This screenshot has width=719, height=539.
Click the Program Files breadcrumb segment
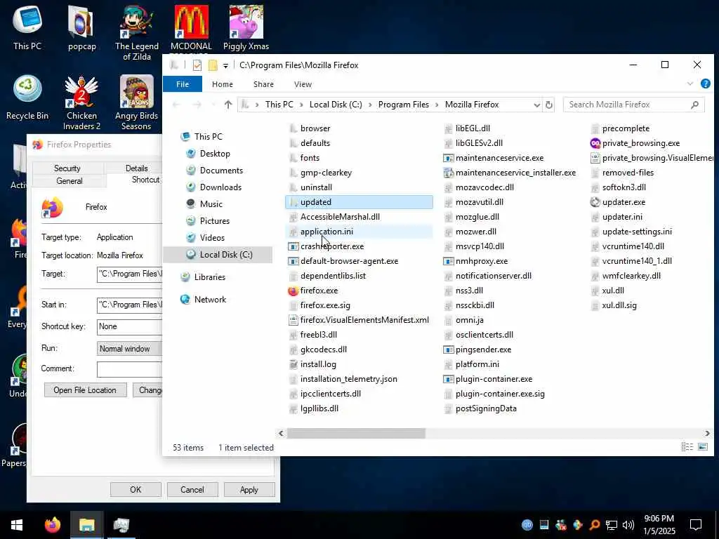pos(404,105)
